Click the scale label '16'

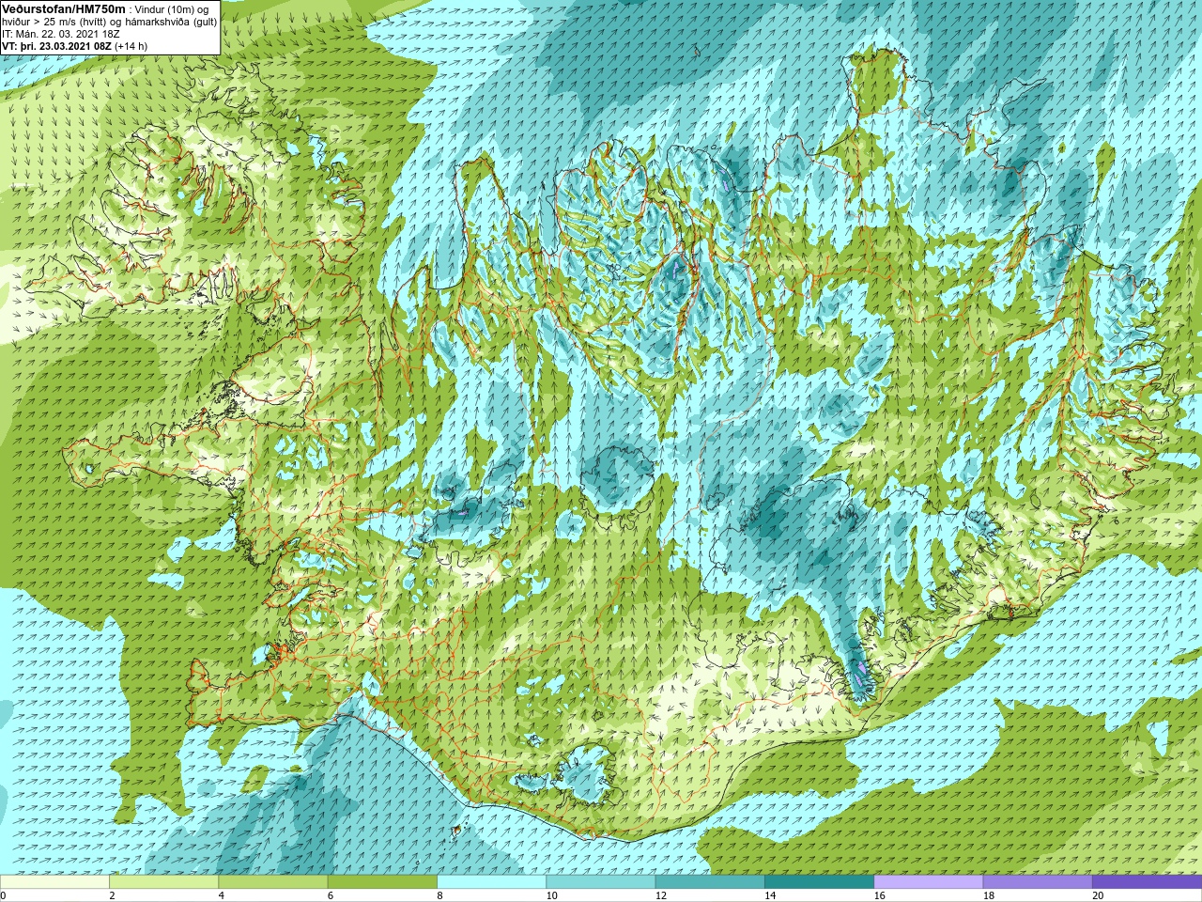[879, 895]
